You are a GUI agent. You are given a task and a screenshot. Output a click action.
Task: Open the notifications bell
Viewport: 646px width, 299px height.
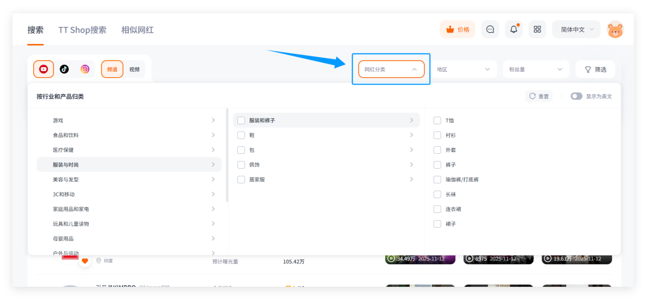coord(514,30)
